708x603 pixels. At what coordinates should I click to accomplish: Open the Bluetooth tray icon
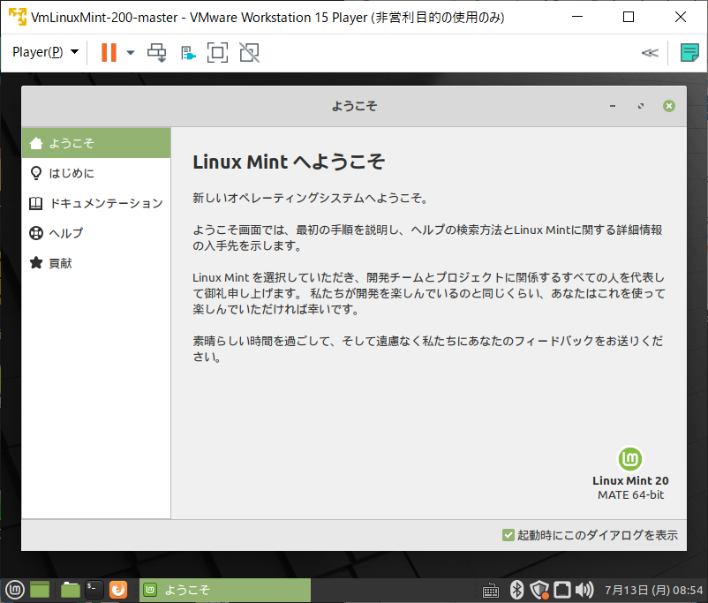point(516,590)
